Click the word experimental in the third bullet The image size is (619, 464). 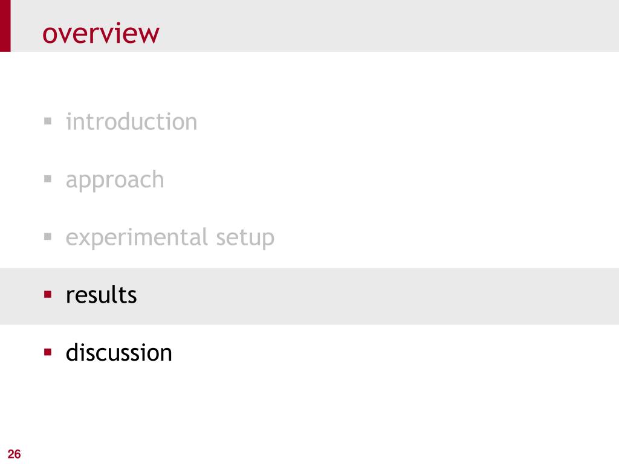click(137, 238)
